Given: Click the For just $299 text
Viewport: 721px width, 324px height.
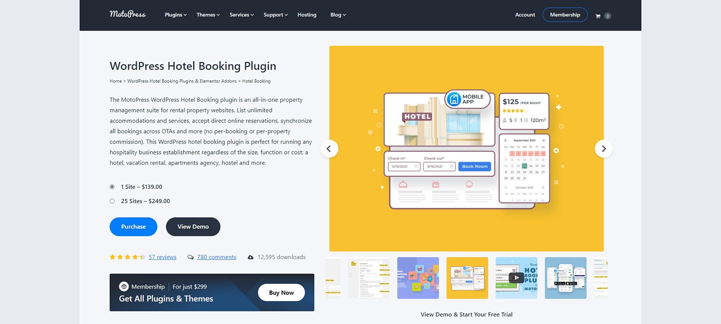Looking at the screenshot, I should pos(190,287).
